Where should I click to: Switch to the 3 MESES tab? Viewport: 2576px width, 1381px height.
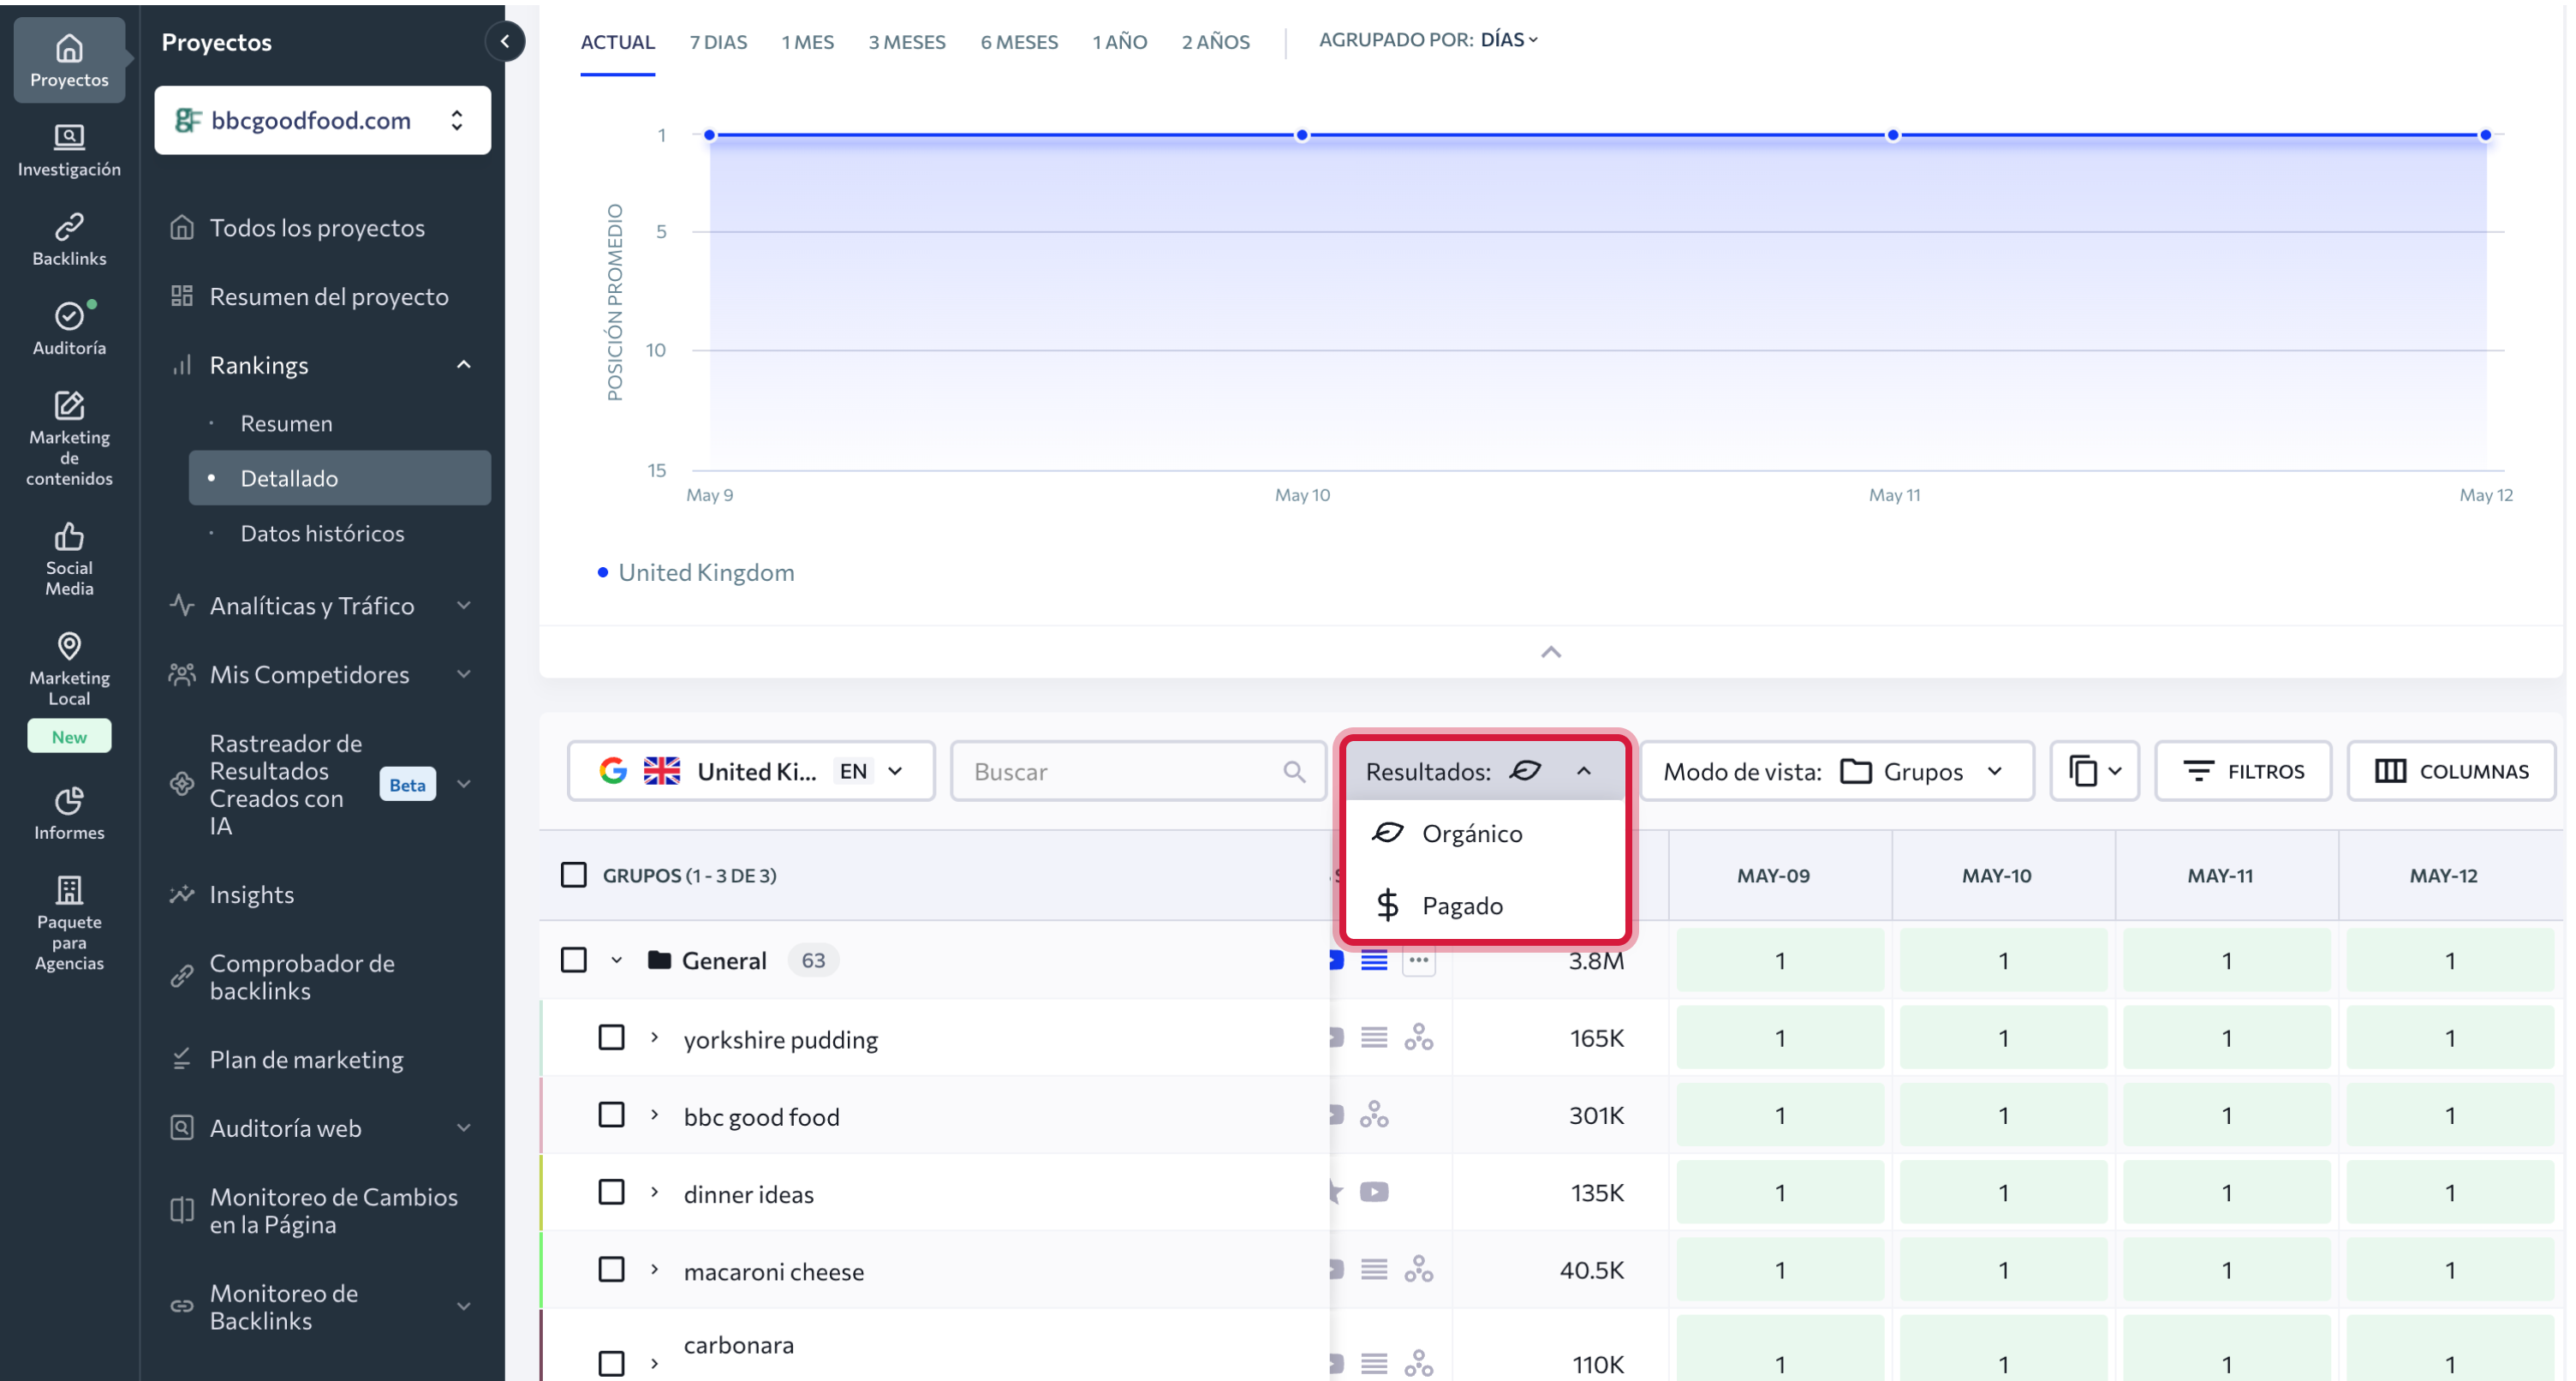(x=906, y=42)
